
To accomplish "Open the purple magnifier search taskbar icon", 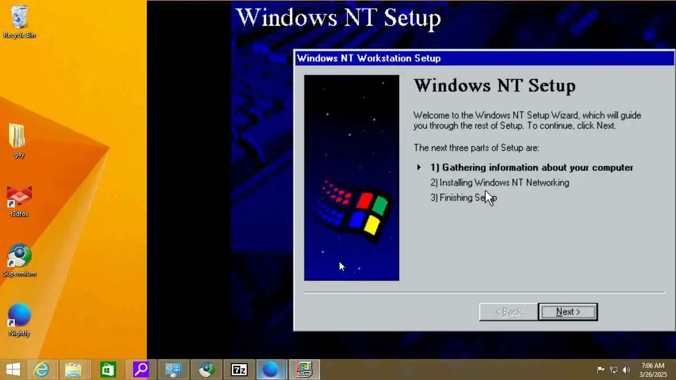I will (x=140, y=369).
